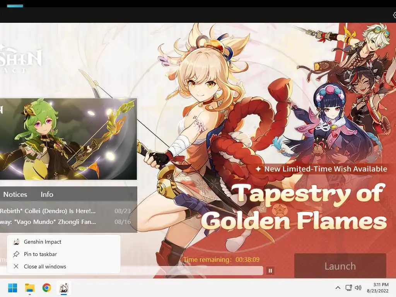The height and width of the screenshot is (297, 396).
Task: Choose Close all windows
Action: pos(64,266)
